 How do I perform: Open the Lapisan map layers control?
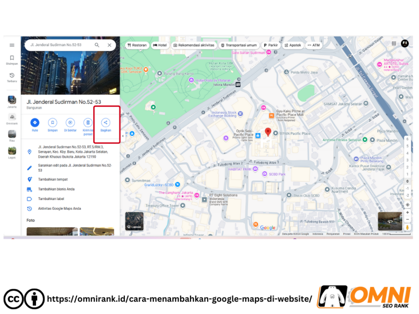pyautogui.click(x=134, y=220)
